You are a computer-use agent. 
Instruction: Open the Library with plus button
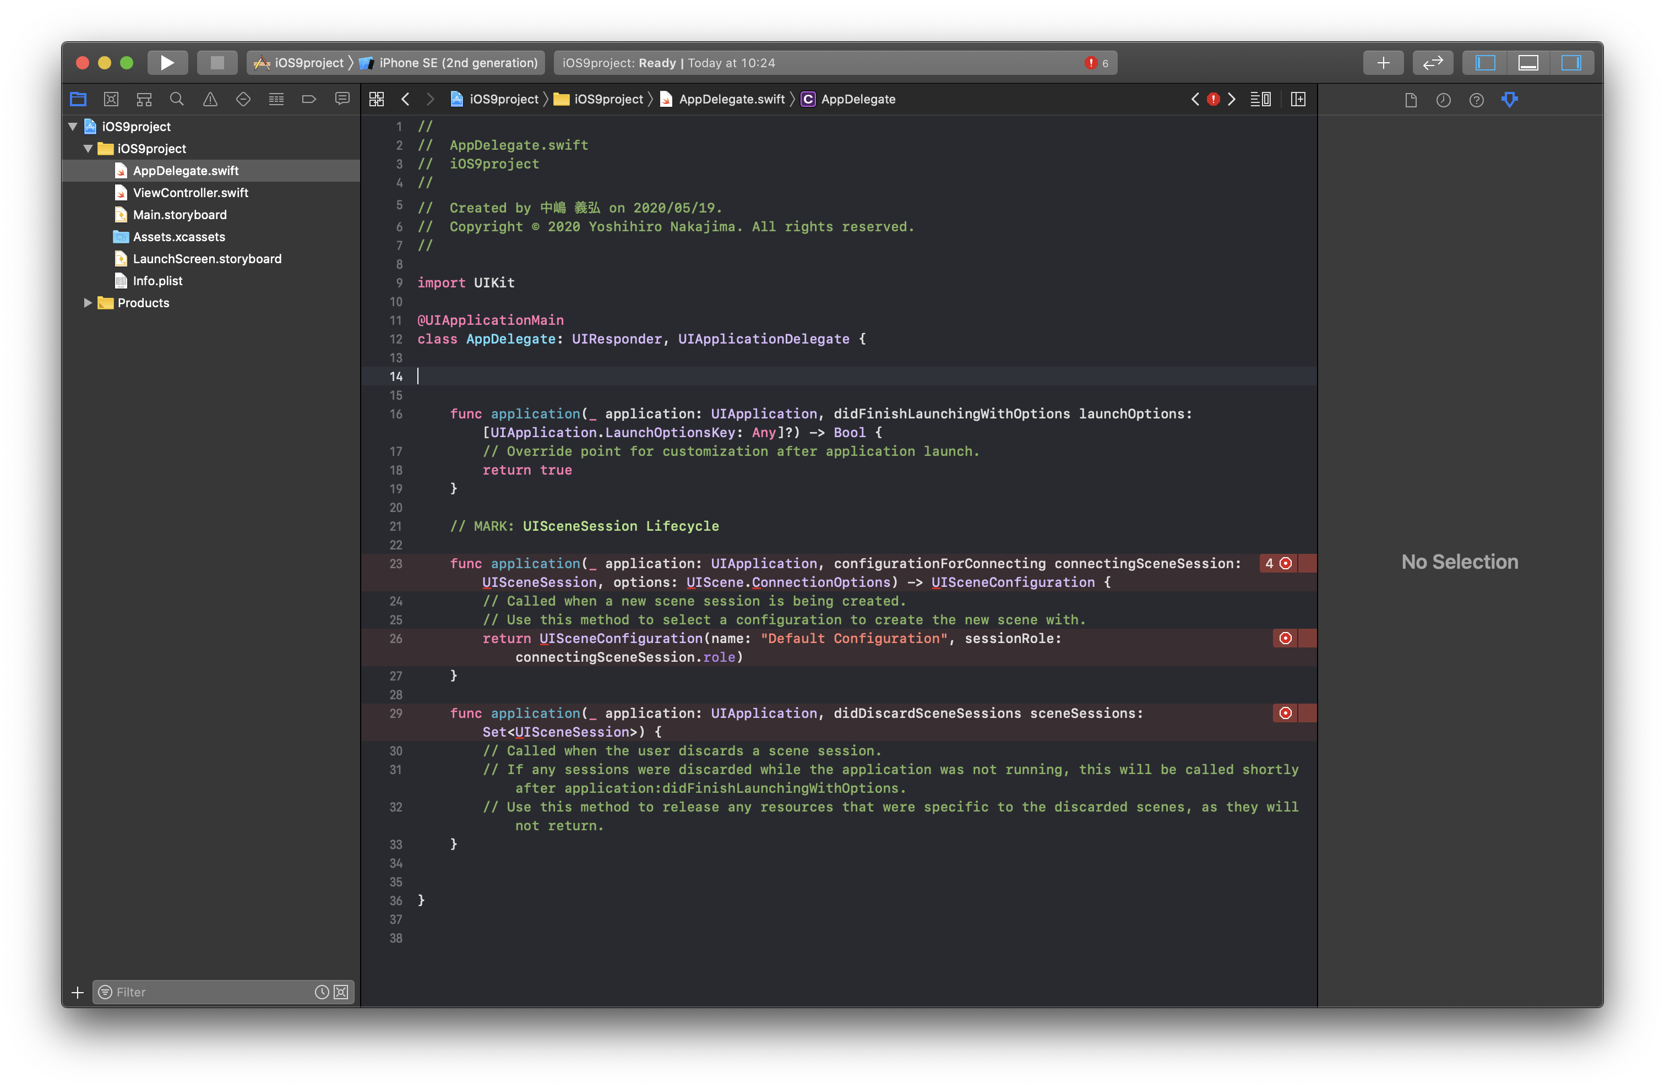[x=1383, y=63]
